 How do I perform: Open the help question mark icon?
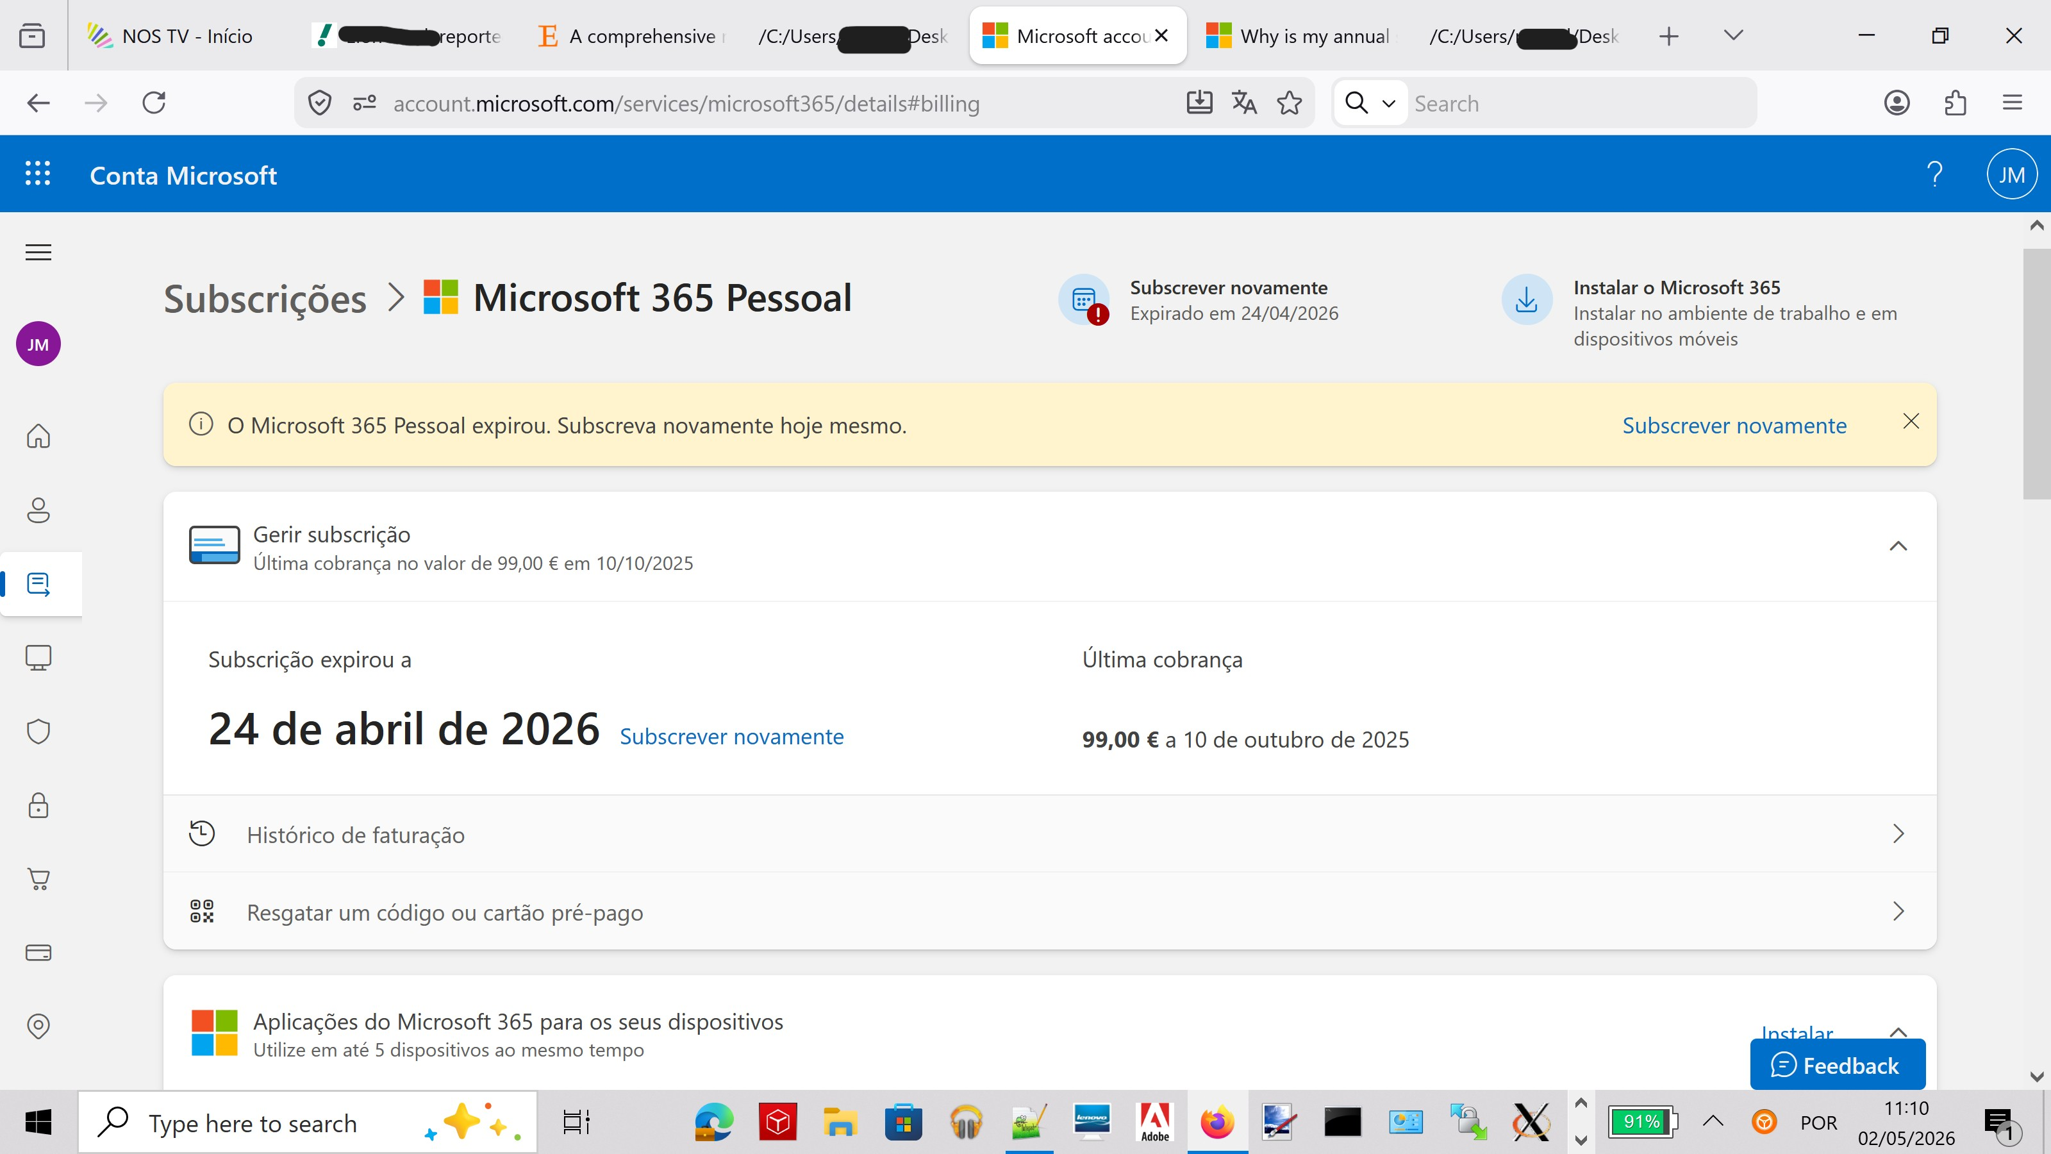click(x=1934, y=174)
